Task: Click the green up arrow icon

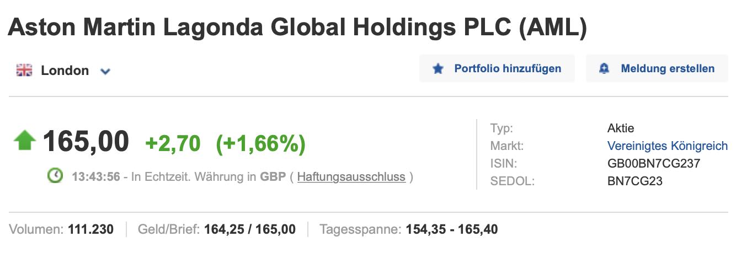Action: (x=25, y=141)
